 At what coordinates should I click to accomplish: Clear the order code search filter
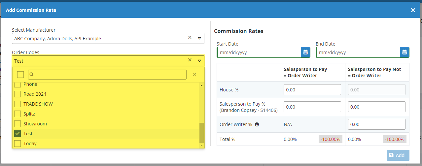pos(194,75)
